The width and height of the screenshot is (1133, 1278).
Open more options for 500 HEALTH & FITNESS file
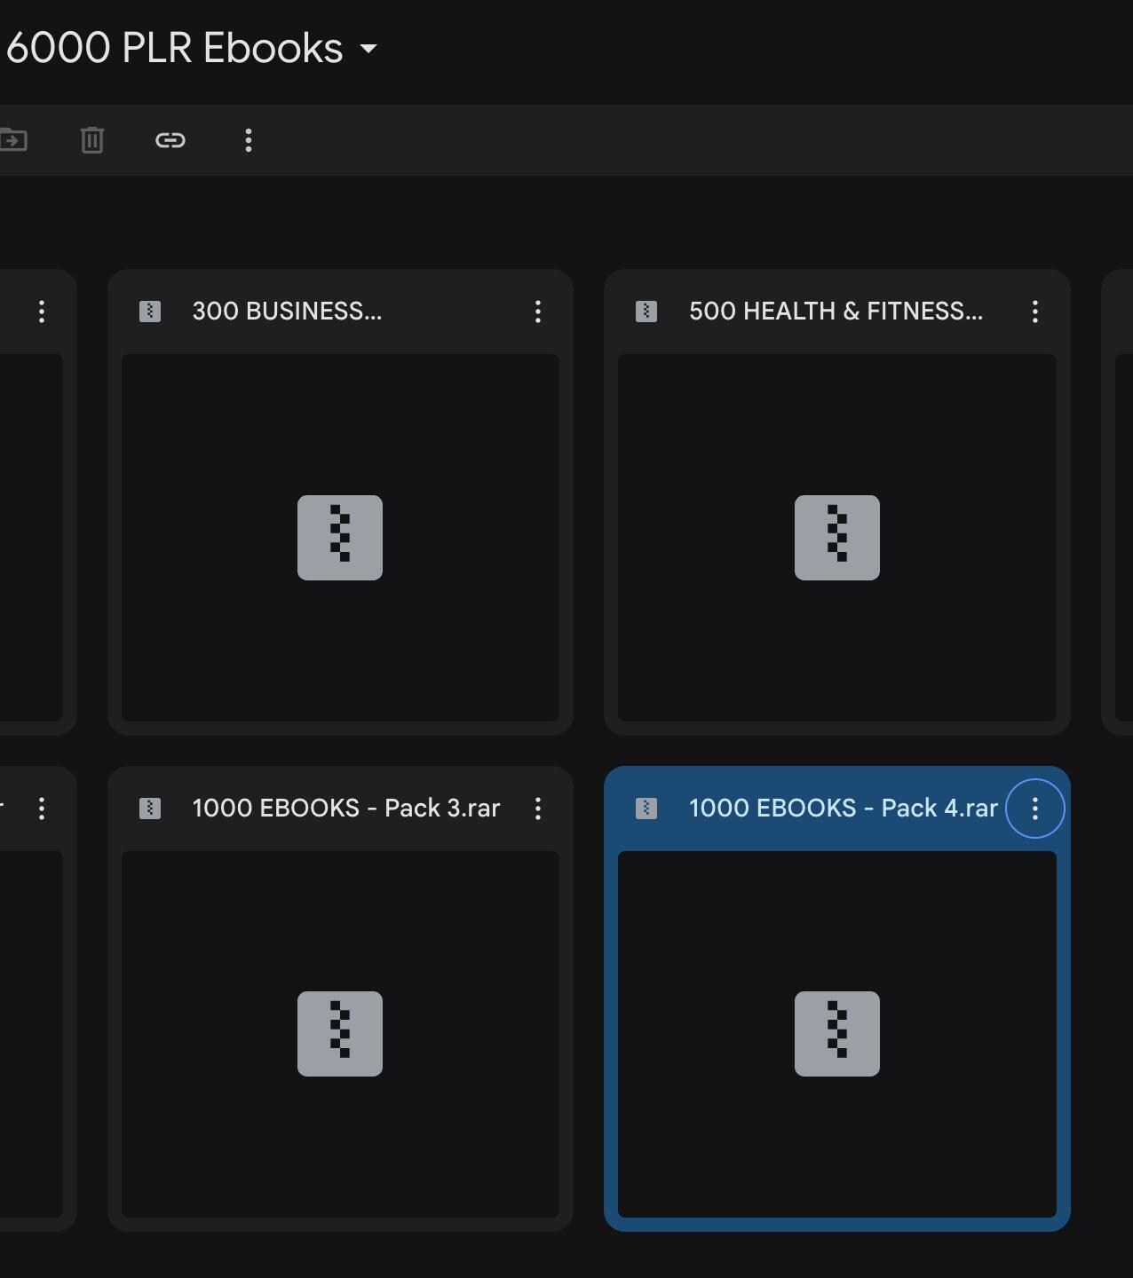(1035, 312)
